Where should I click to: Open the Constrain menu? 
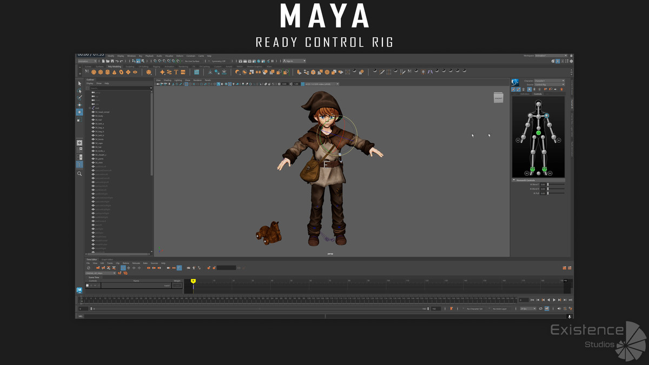[191, 56]
